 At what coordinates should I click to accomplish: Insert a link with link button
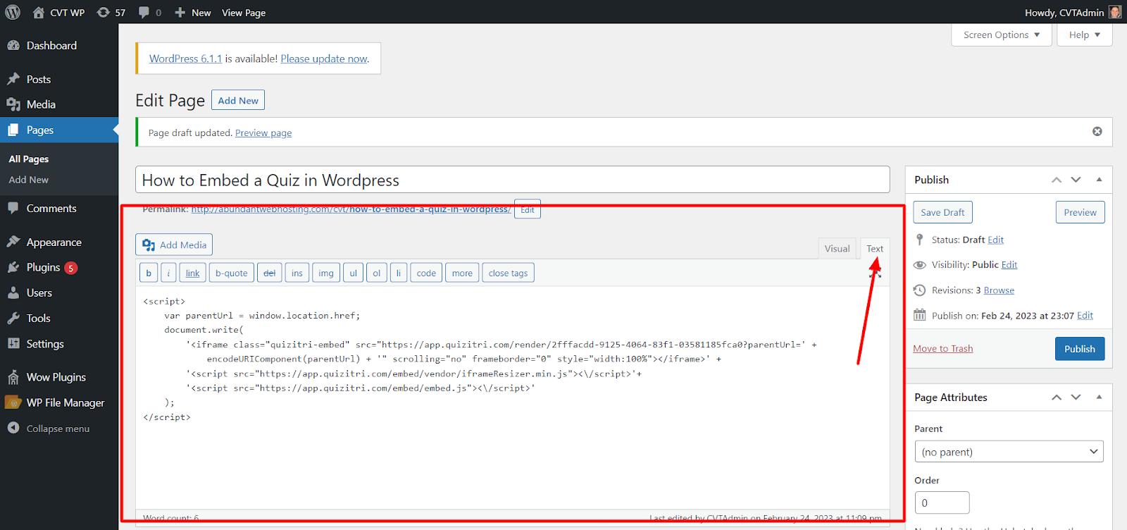(x=192, y=273)
